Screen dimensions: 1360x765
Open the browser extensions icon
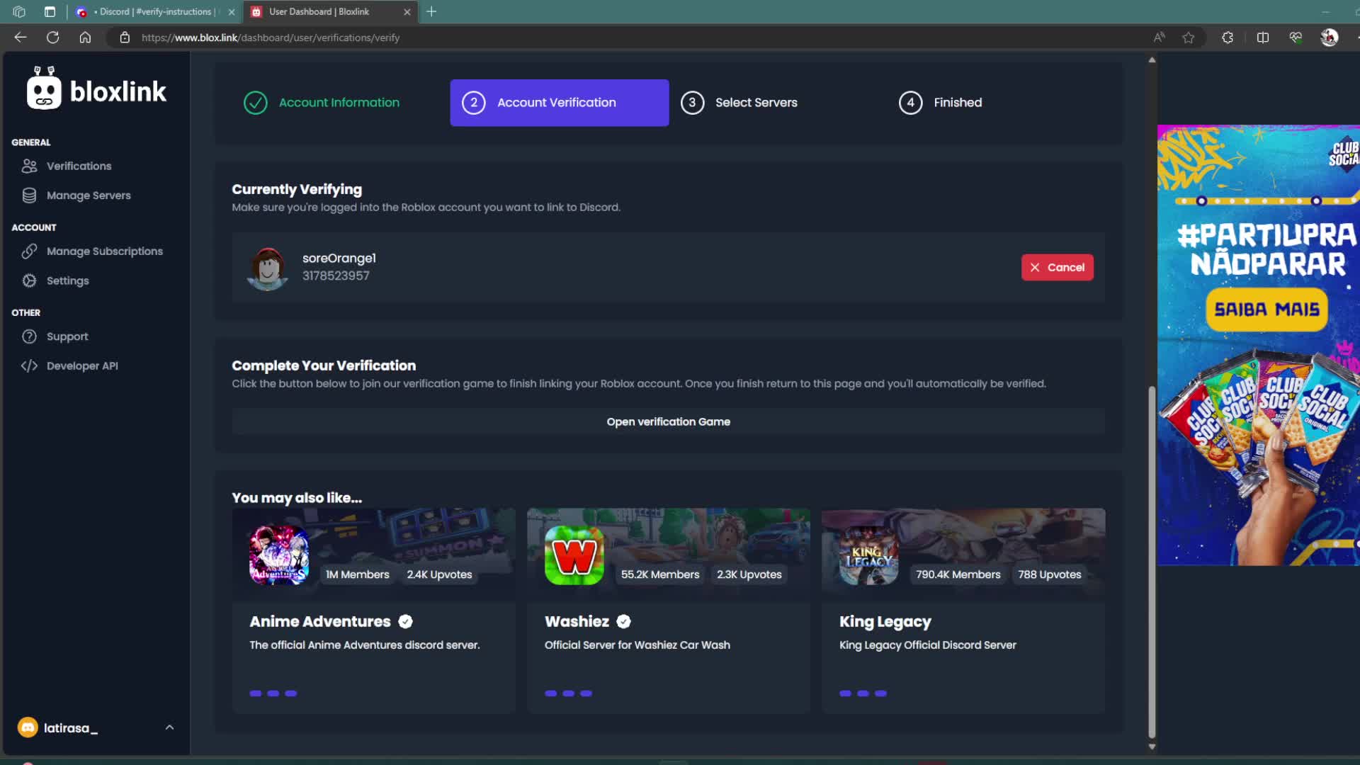point(1228,38)
